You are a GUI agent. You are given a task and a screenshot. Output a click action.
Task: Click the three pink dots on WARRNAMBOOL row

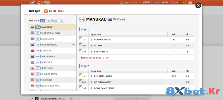73,45
